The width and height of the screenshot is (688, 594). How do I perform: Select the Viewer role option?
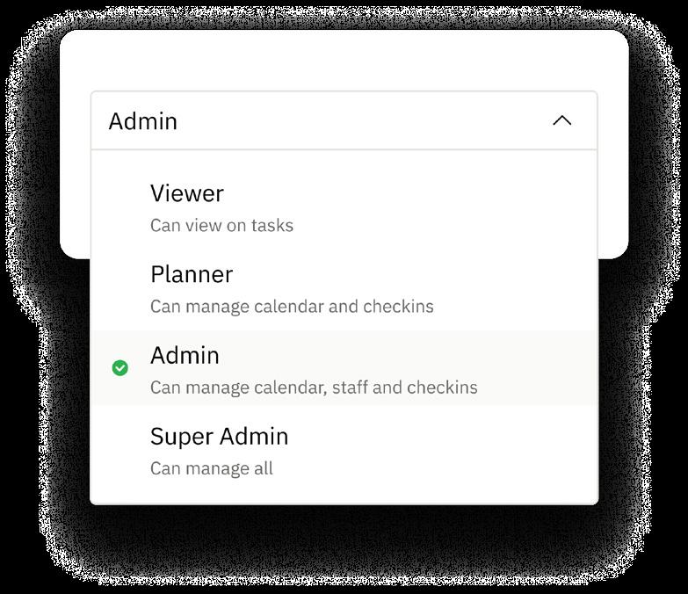tap(344, 209)
